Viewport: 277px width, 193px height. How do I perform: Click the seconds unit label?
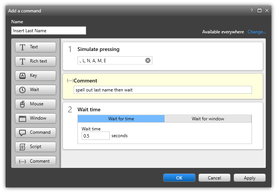(x=119, y=136)
